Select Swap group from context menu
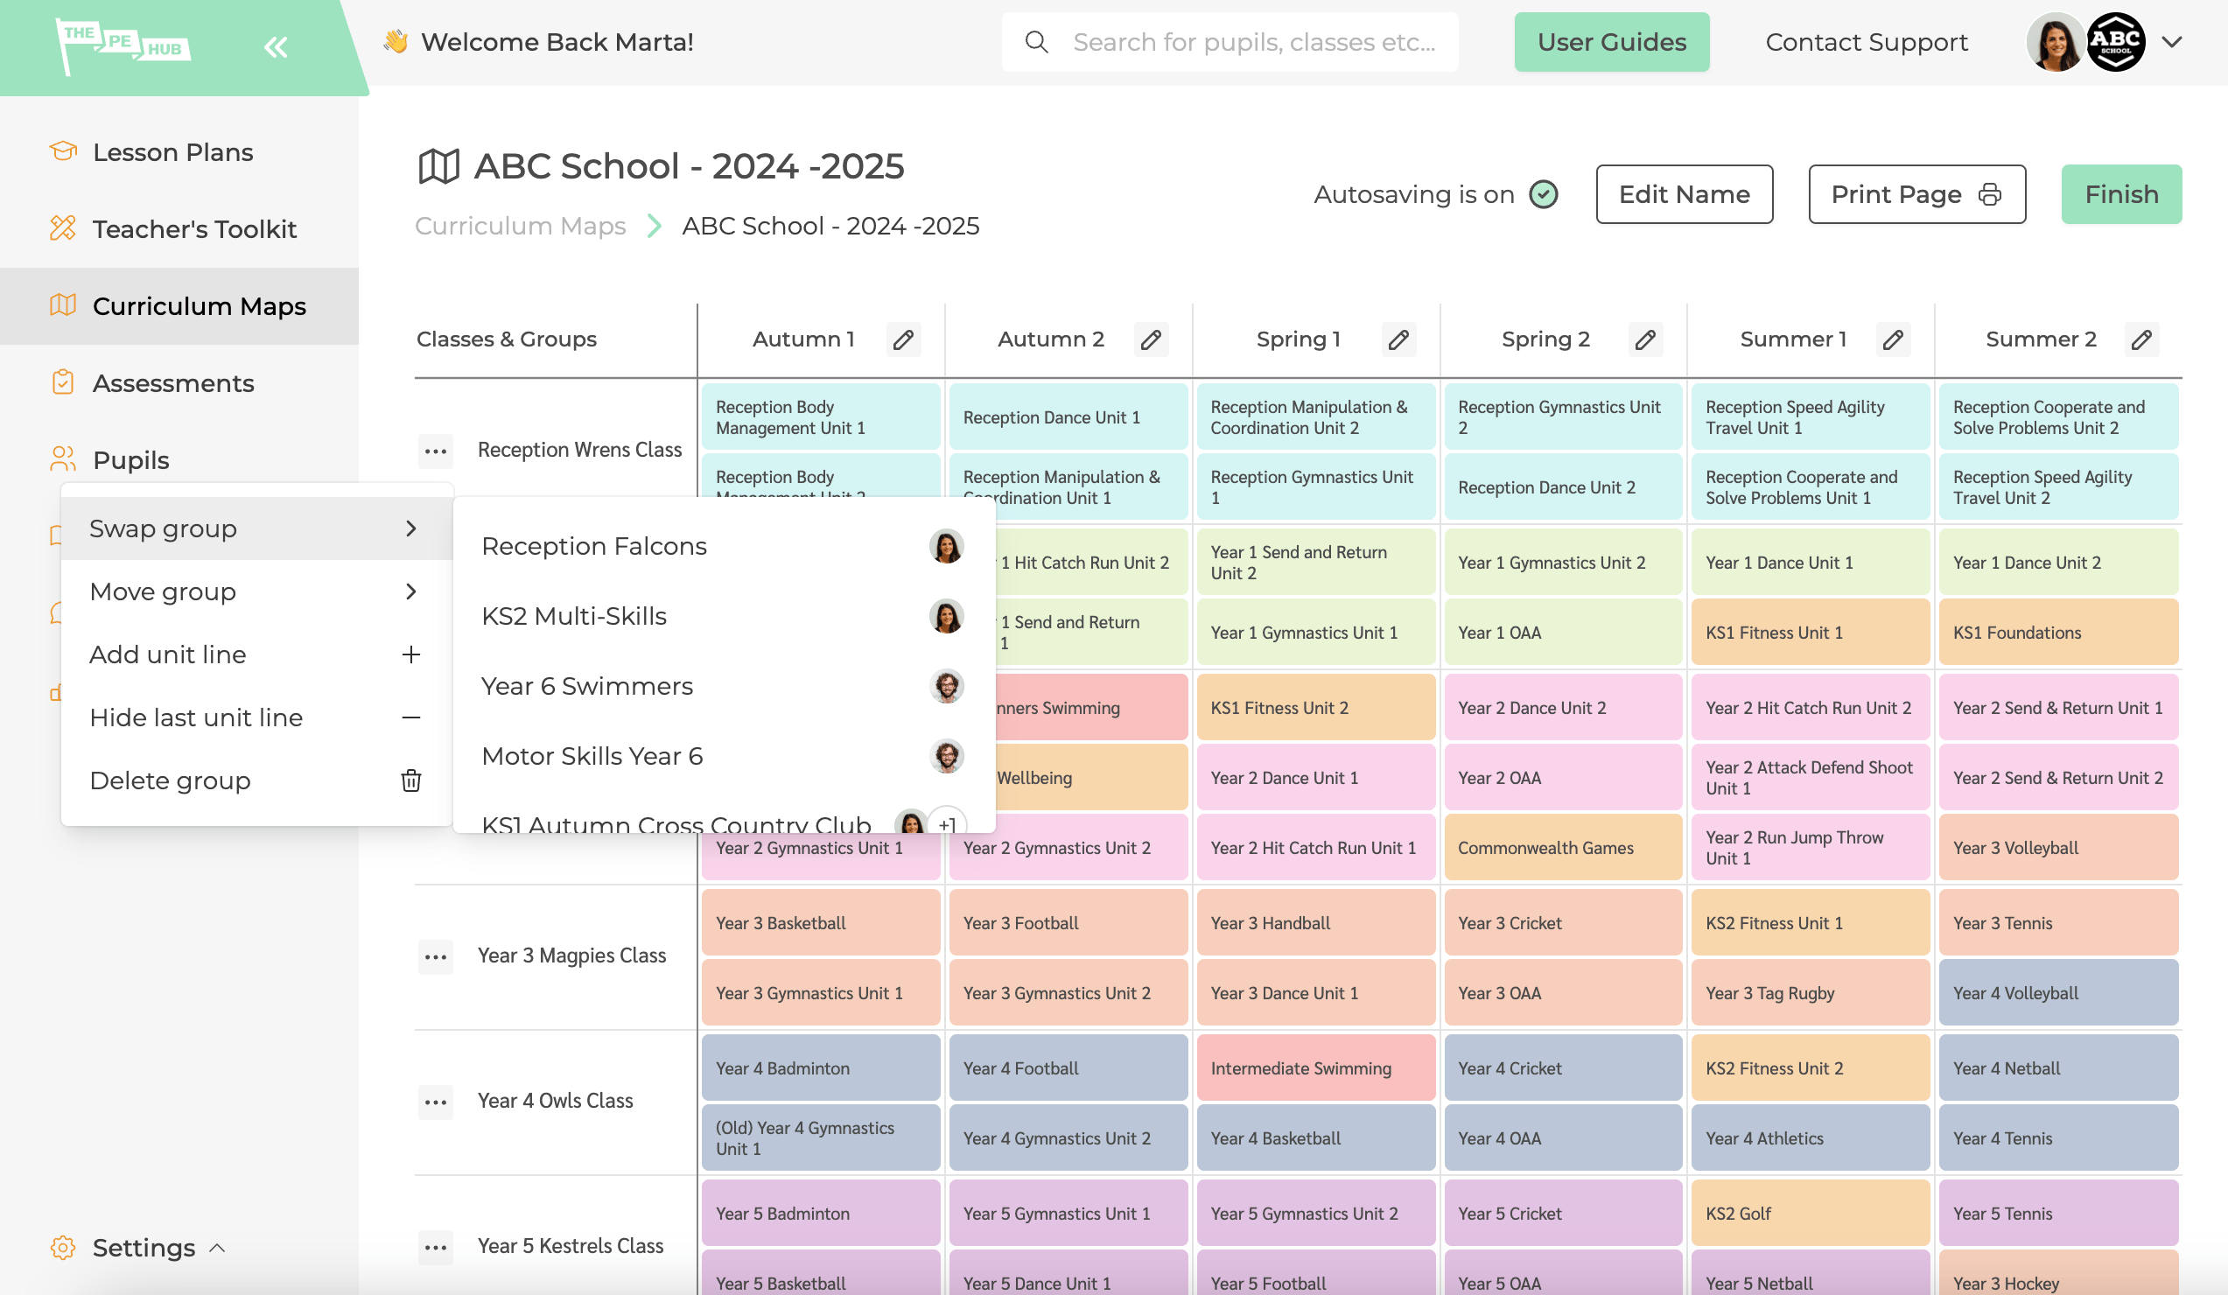 click(x=256, y=528)
